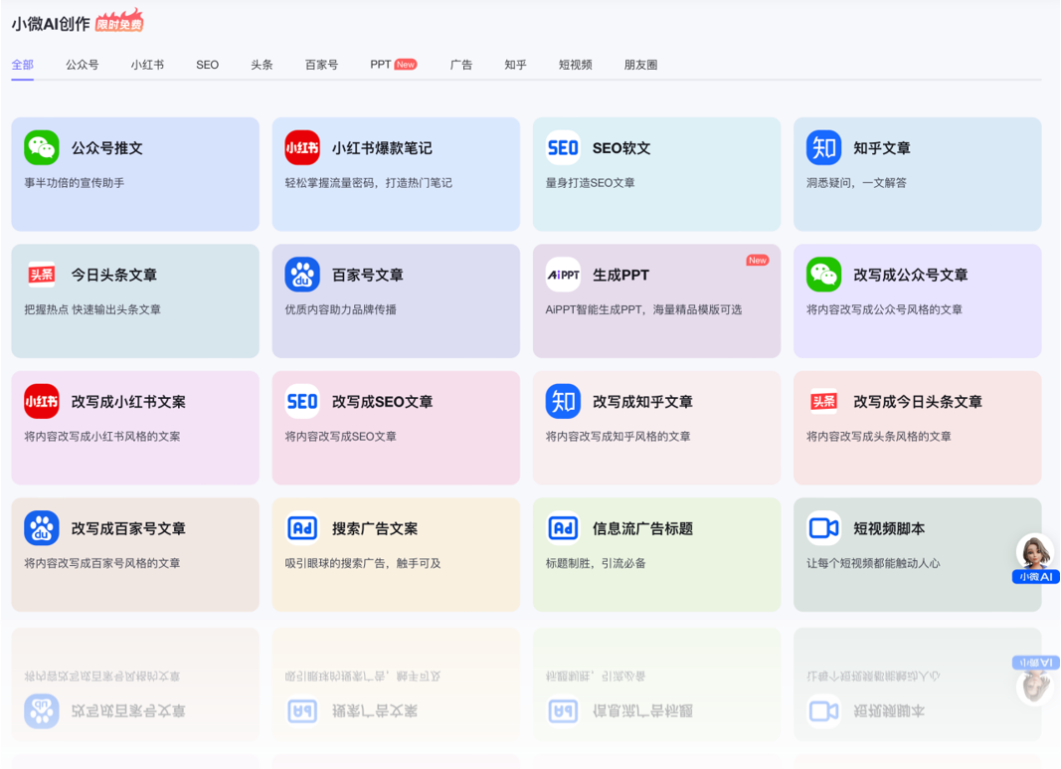Click the text 优质内容助力品牌传播

pos(340,309)
